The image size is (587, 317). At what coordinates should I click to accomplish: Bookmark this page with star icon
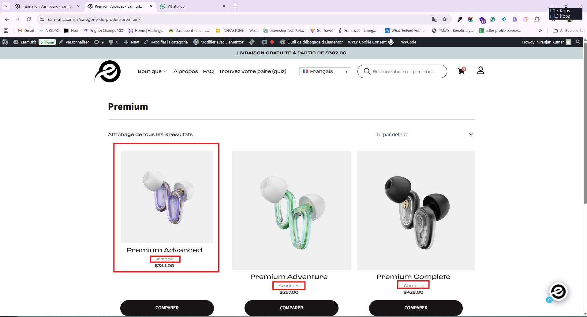(x=444, y=19)
